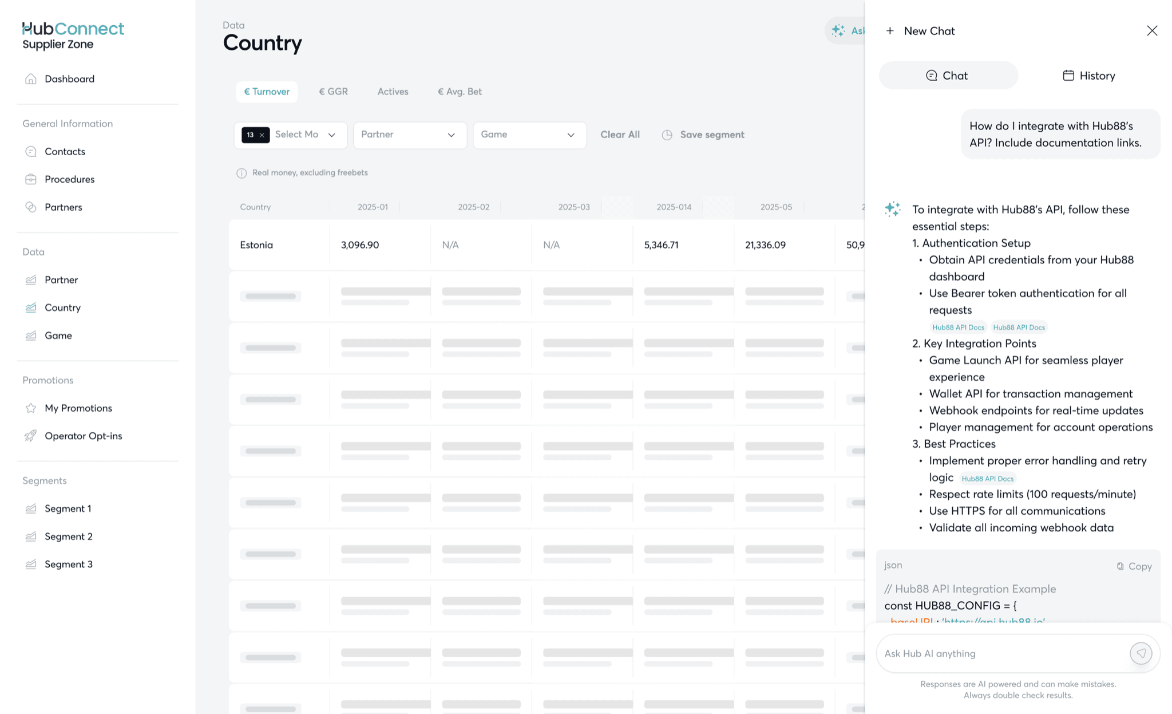Copy the json code block

coord(1134,566)
